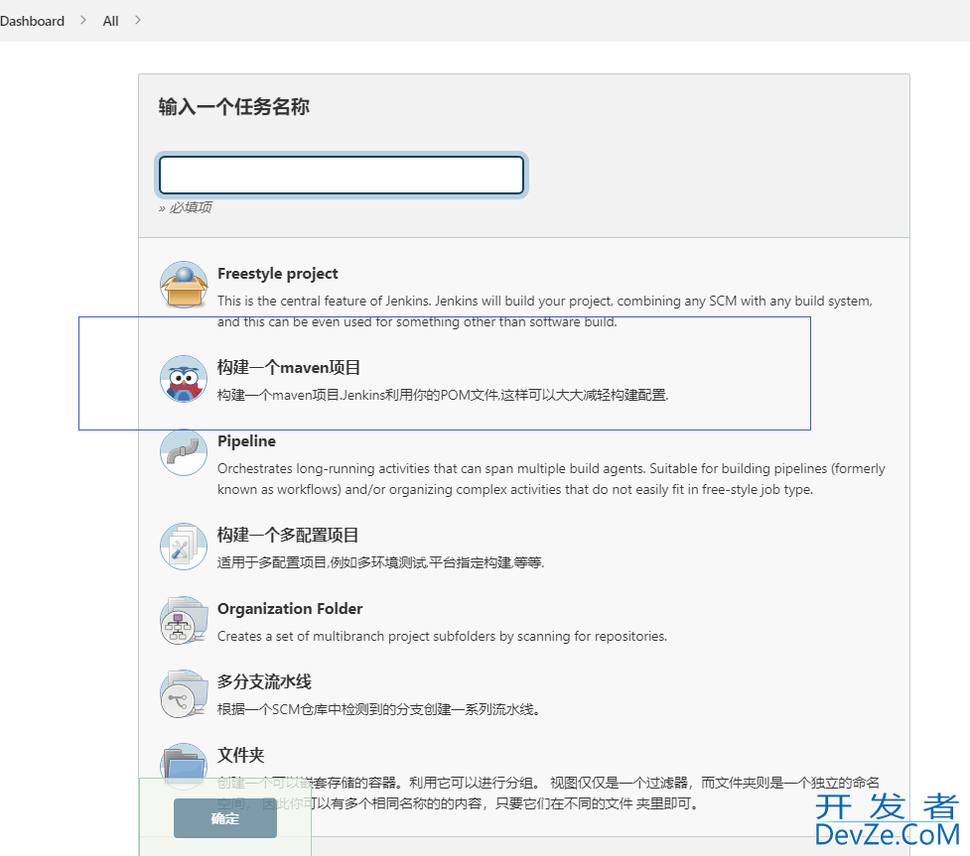Select 构建一个多配置项目 title
This screenshot has height=856, width=970.
point(288,535)
